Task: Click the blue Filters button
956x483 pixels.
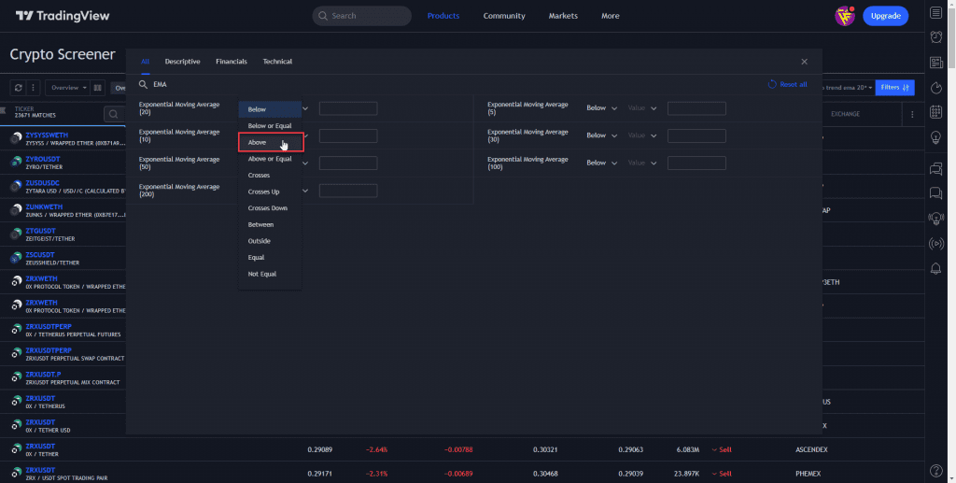Action: (x=894, y=88)
